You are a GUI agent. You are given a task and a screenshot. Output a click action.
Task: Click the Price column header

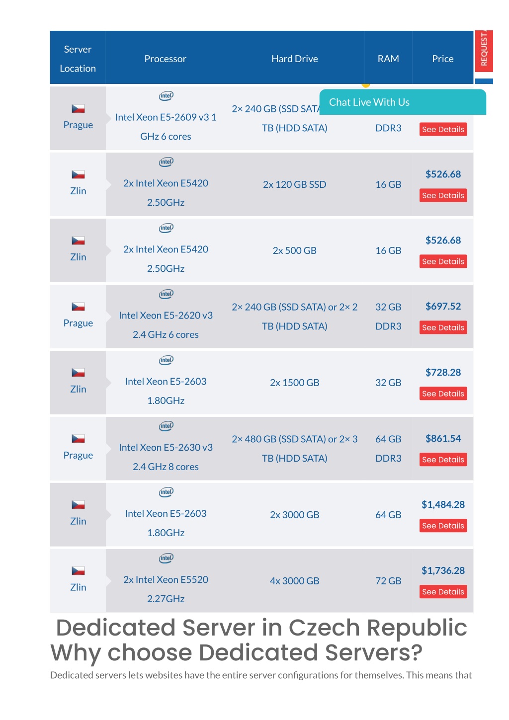click(x=443, y=59)
